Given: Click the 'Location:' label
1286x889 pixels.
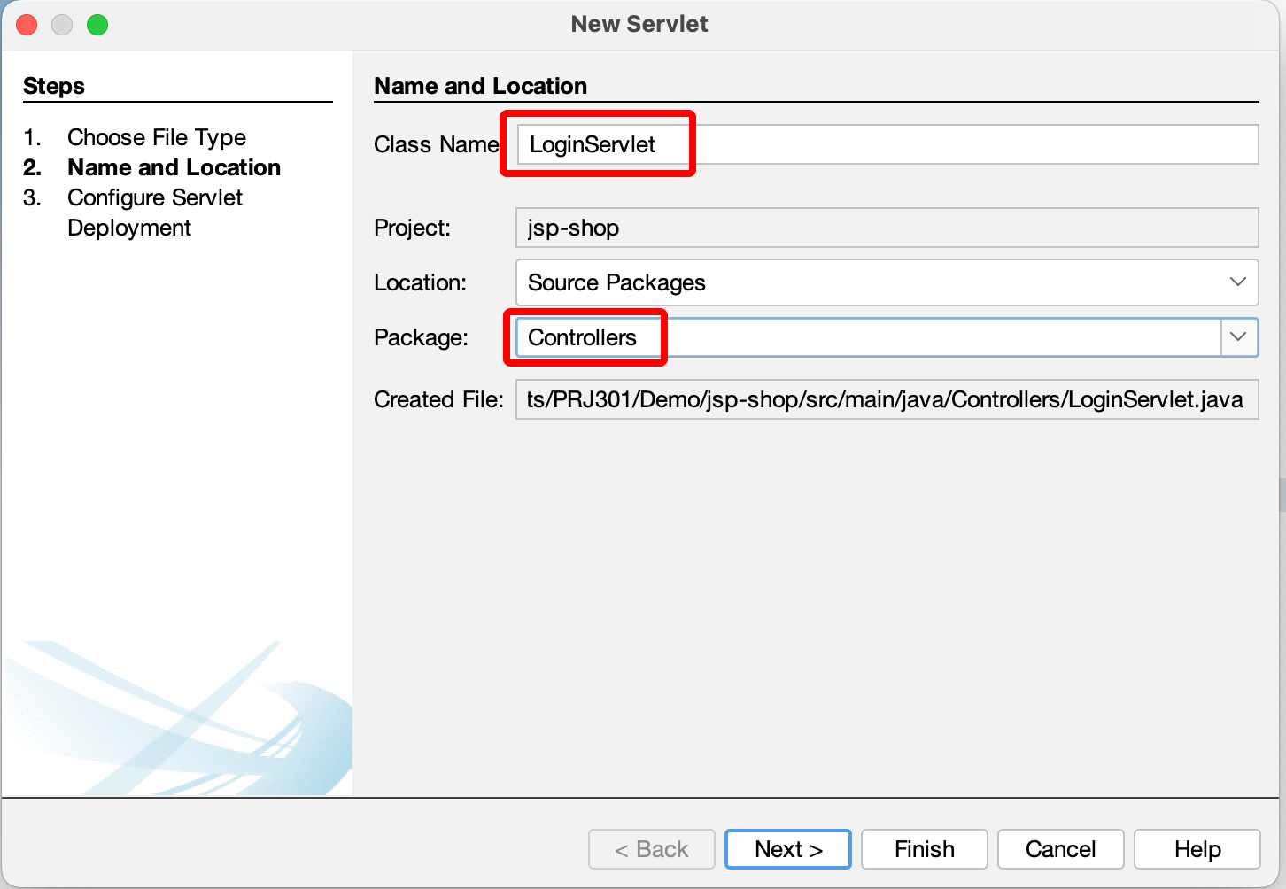Looking at the screenshot, I should click(x=420, y=282).
